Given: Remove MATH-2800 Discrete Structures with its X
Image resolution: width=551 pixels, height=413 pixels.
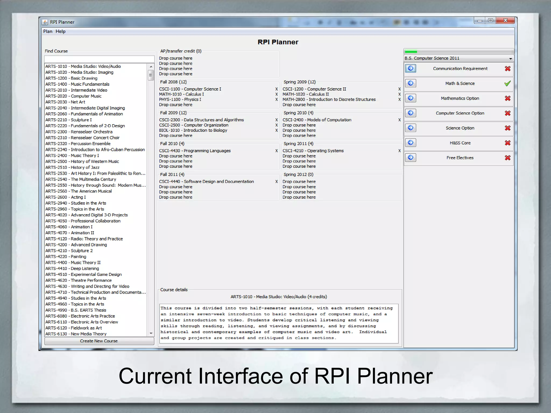Looking at the screenshot, I should click(399, 99).
